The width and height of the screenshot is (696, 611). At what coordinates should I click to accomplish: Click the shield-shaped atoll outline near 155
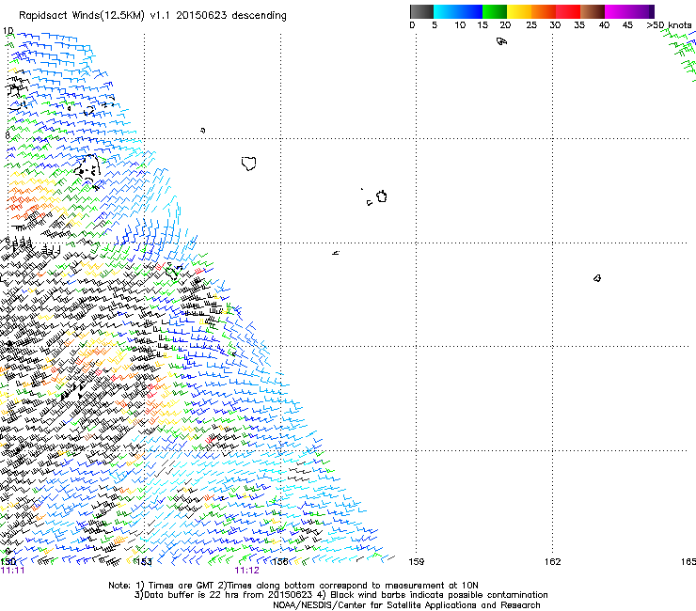(x=248, y=164)
